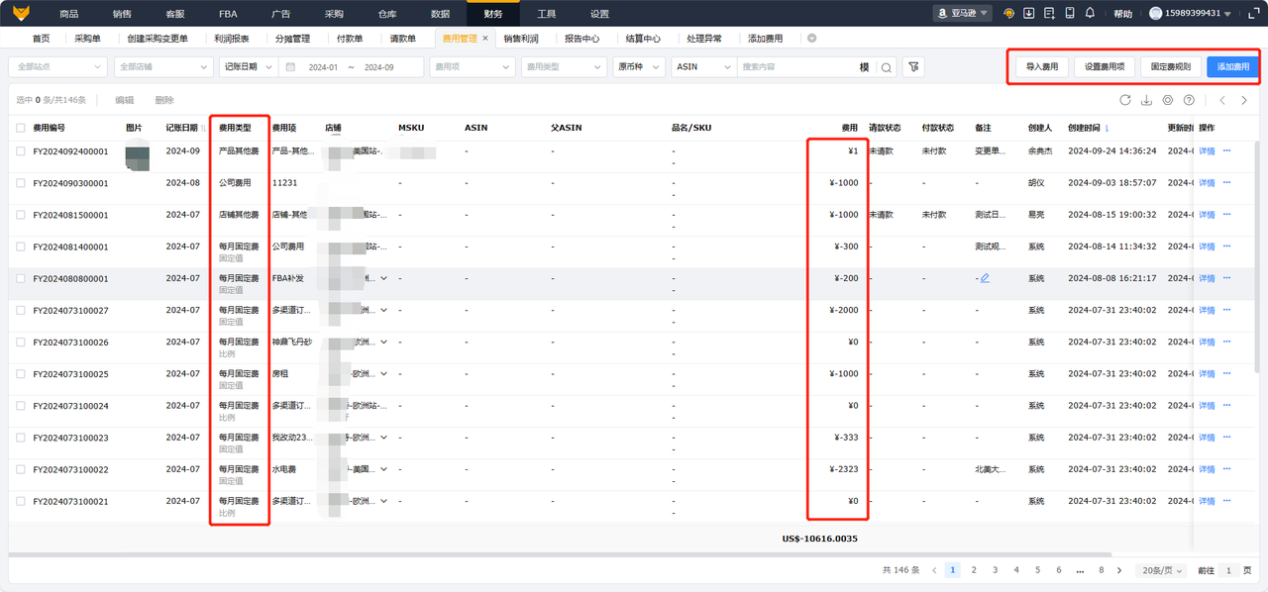
Task: Switch to the 利润报表 tab
Action: tap(232, 39)
